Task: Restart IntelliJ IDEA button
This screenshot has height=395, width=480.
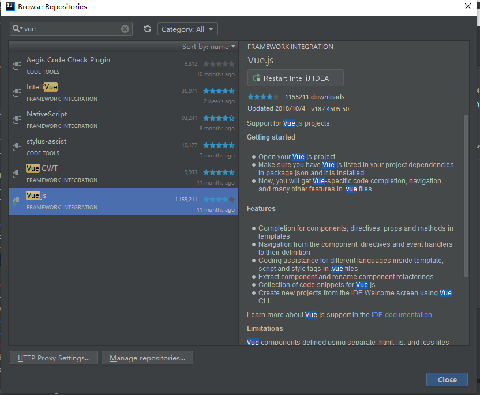Action: pos(295,78)
